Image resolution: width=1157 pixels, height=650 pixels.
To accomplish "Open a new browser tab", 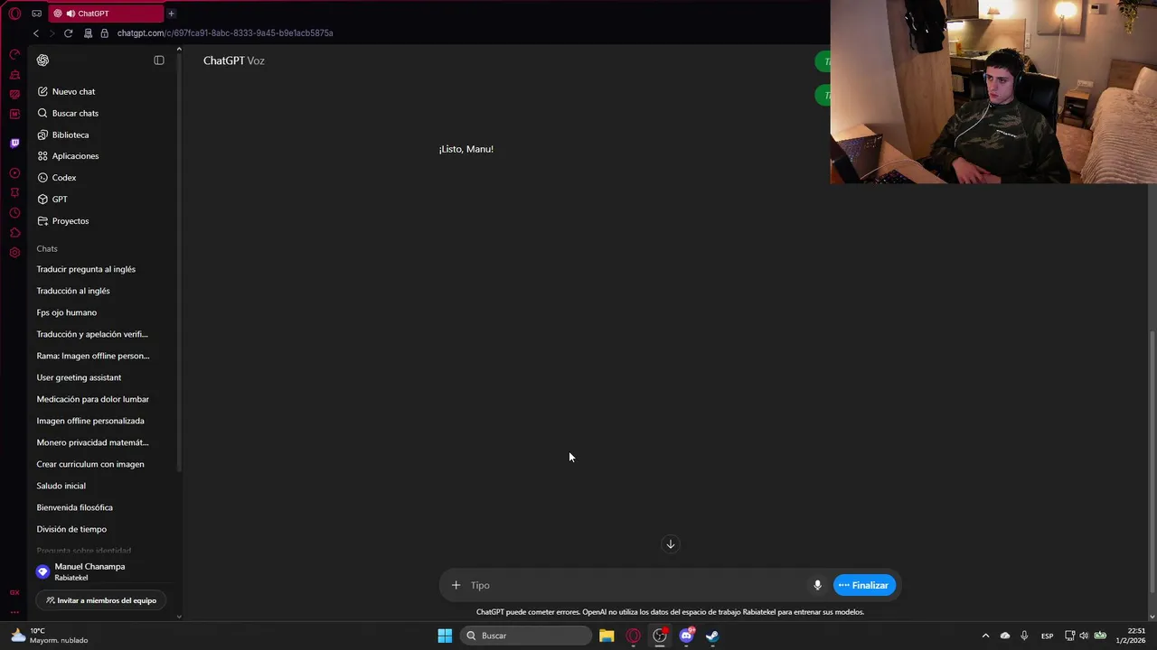I will 171,14.
